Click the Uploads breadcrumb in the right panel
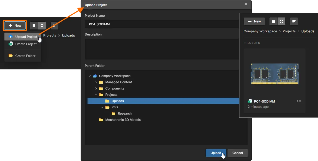Viewport: 318px width, 161px height. pyautogui.click(x=308, y=31)
